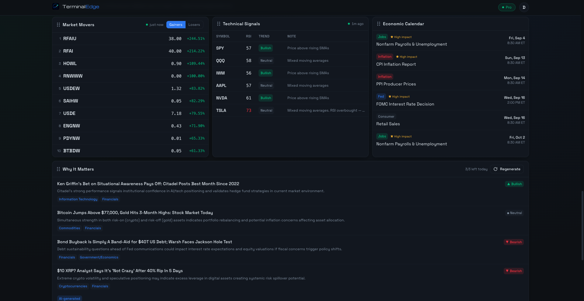This screenshot has width=584, height=301.
Task: Open the Ken Griffin Citadel headline
Action: coord(148,184)
